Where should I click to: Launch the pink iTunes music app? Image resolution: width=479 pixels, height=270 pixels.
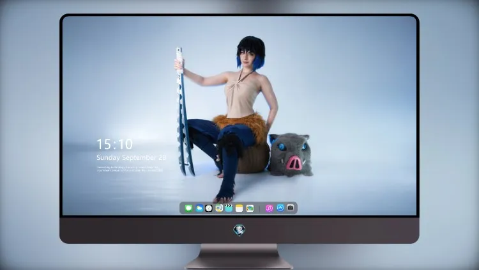(x=269, y=209)
